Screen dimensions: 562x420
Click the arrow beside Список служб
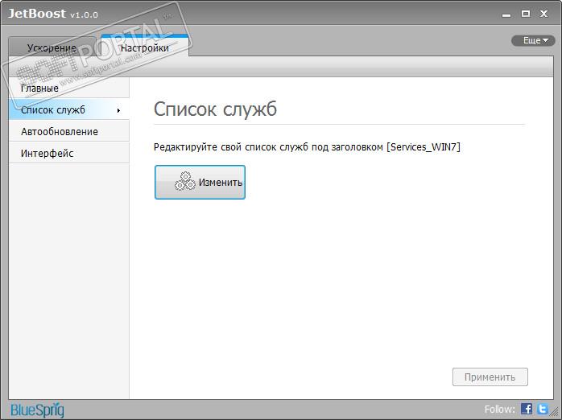(x=118, y=110)
